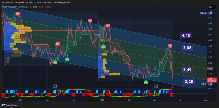Click the purple lightning bolt event icon
Screen dimensions: 219x108
tap(173, 86)
